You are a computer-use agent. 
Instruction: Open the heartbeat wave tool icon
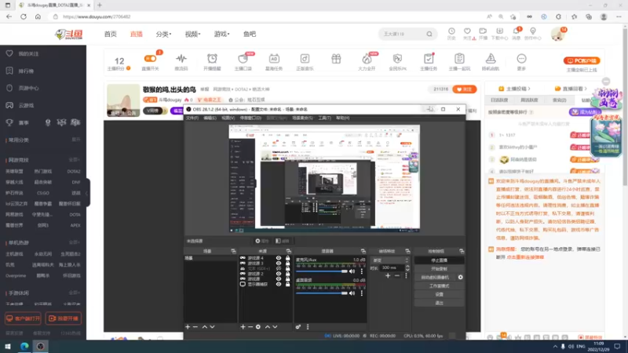pyautogui.click(x=181, y=59)
